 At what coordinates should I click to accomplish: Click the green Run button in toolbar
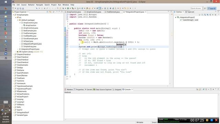pyautogui.click(x=68, y=8)
